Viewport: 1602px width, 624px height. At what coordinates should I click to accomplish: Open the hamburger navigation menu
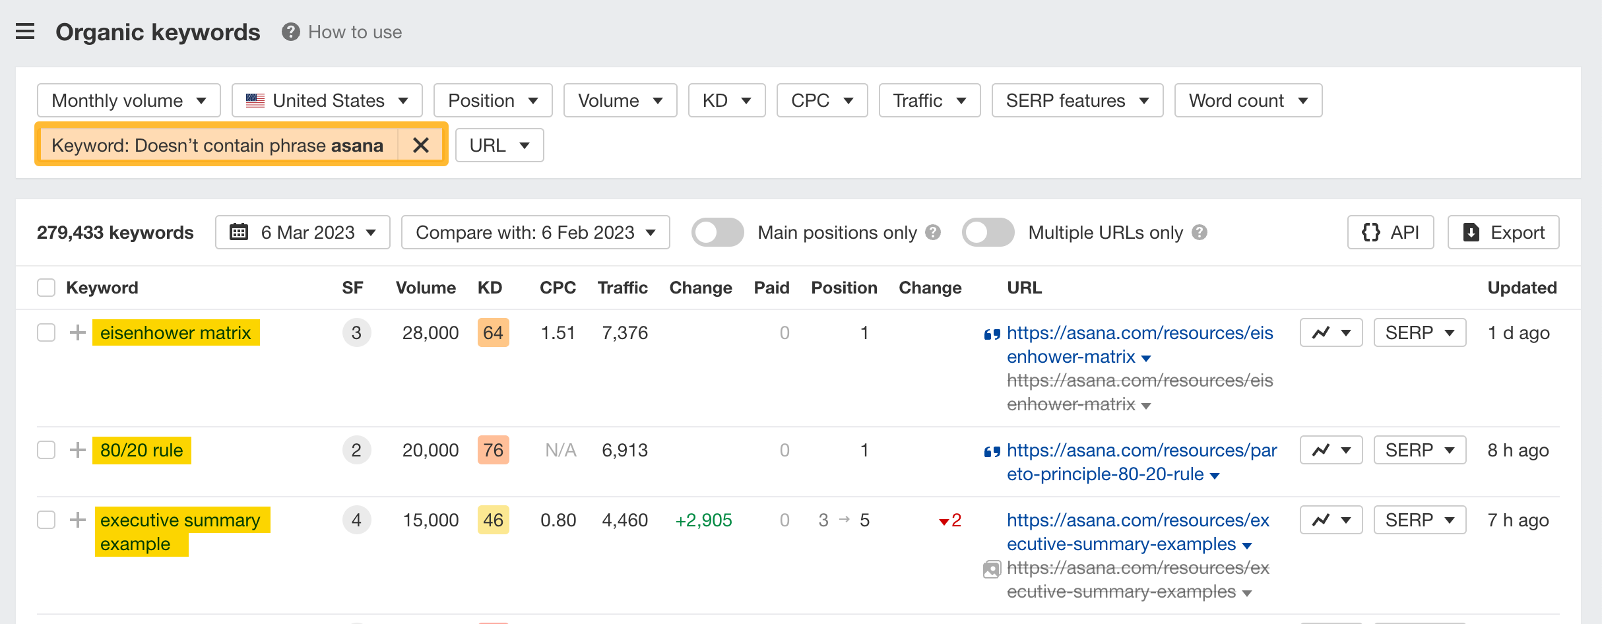tap(25, 32)
